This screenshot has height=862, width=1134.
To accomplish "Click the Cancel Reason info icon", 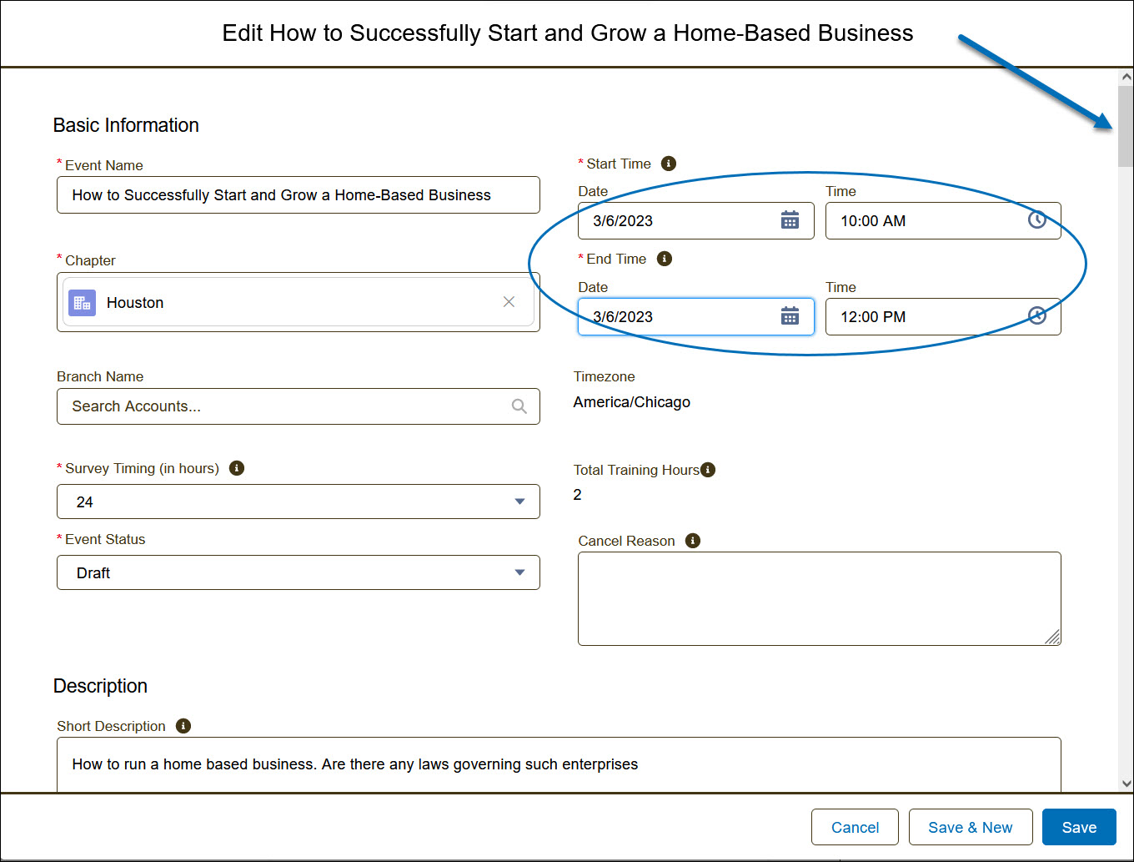I will pyautogui.click(x=693, y=541).
